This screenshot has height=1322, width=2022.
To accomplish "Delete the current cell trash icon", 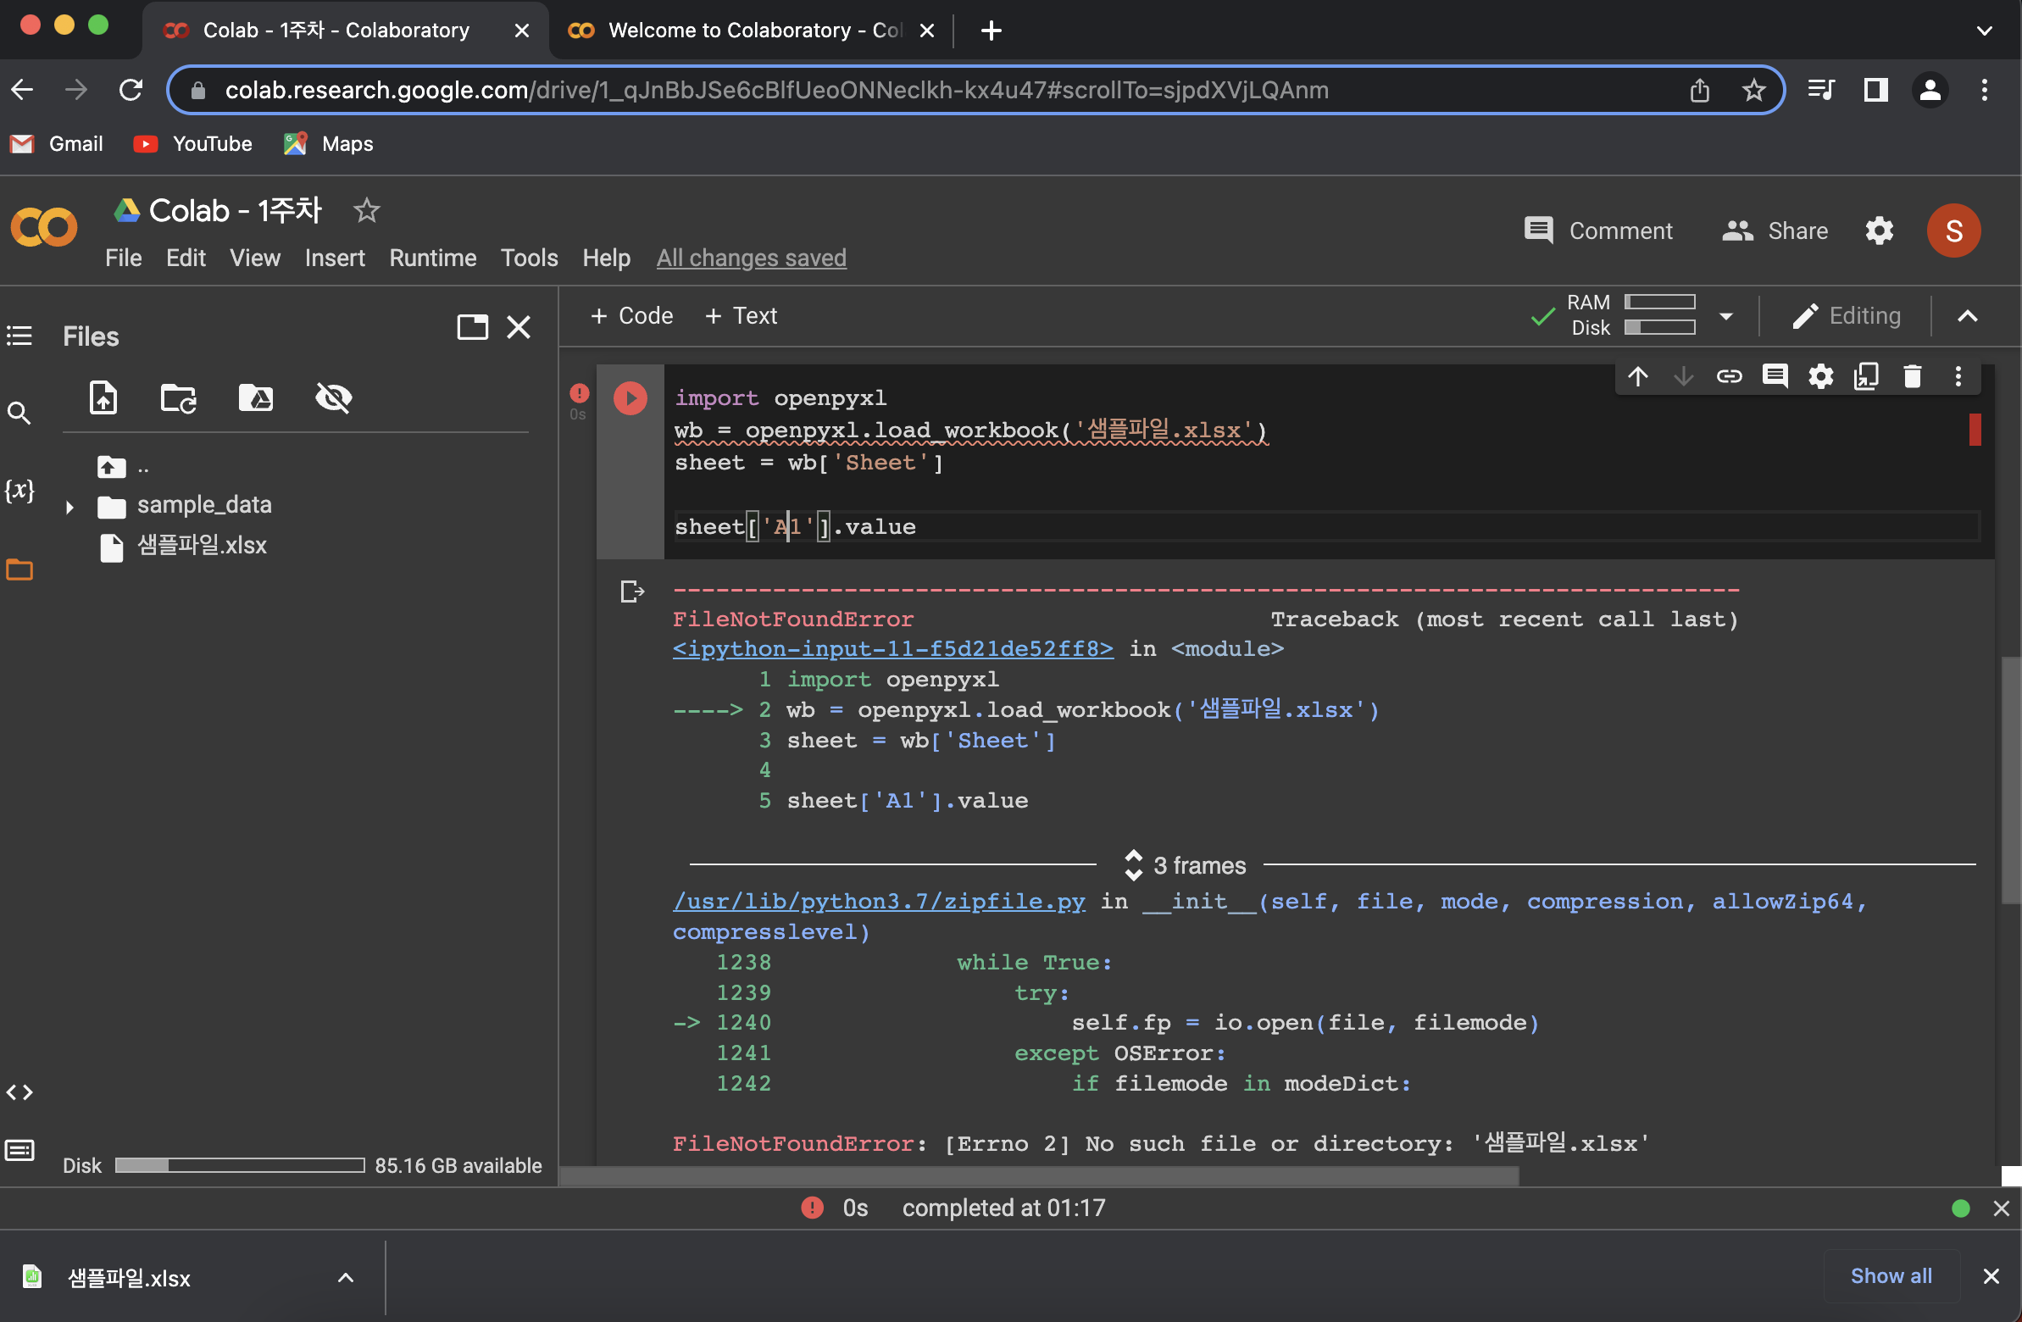I will [1913, 376].
